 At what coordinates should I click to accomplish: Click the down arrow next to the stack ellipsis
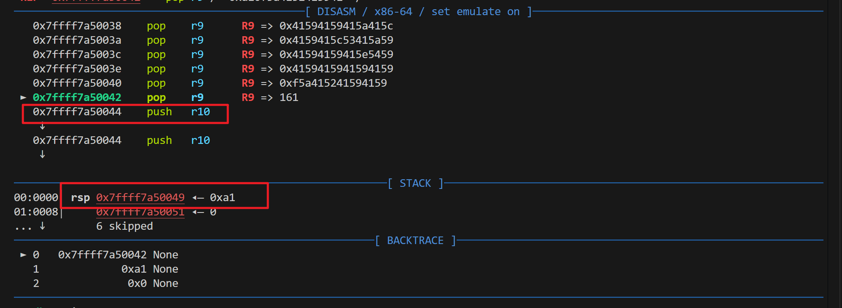pos(42,226)
